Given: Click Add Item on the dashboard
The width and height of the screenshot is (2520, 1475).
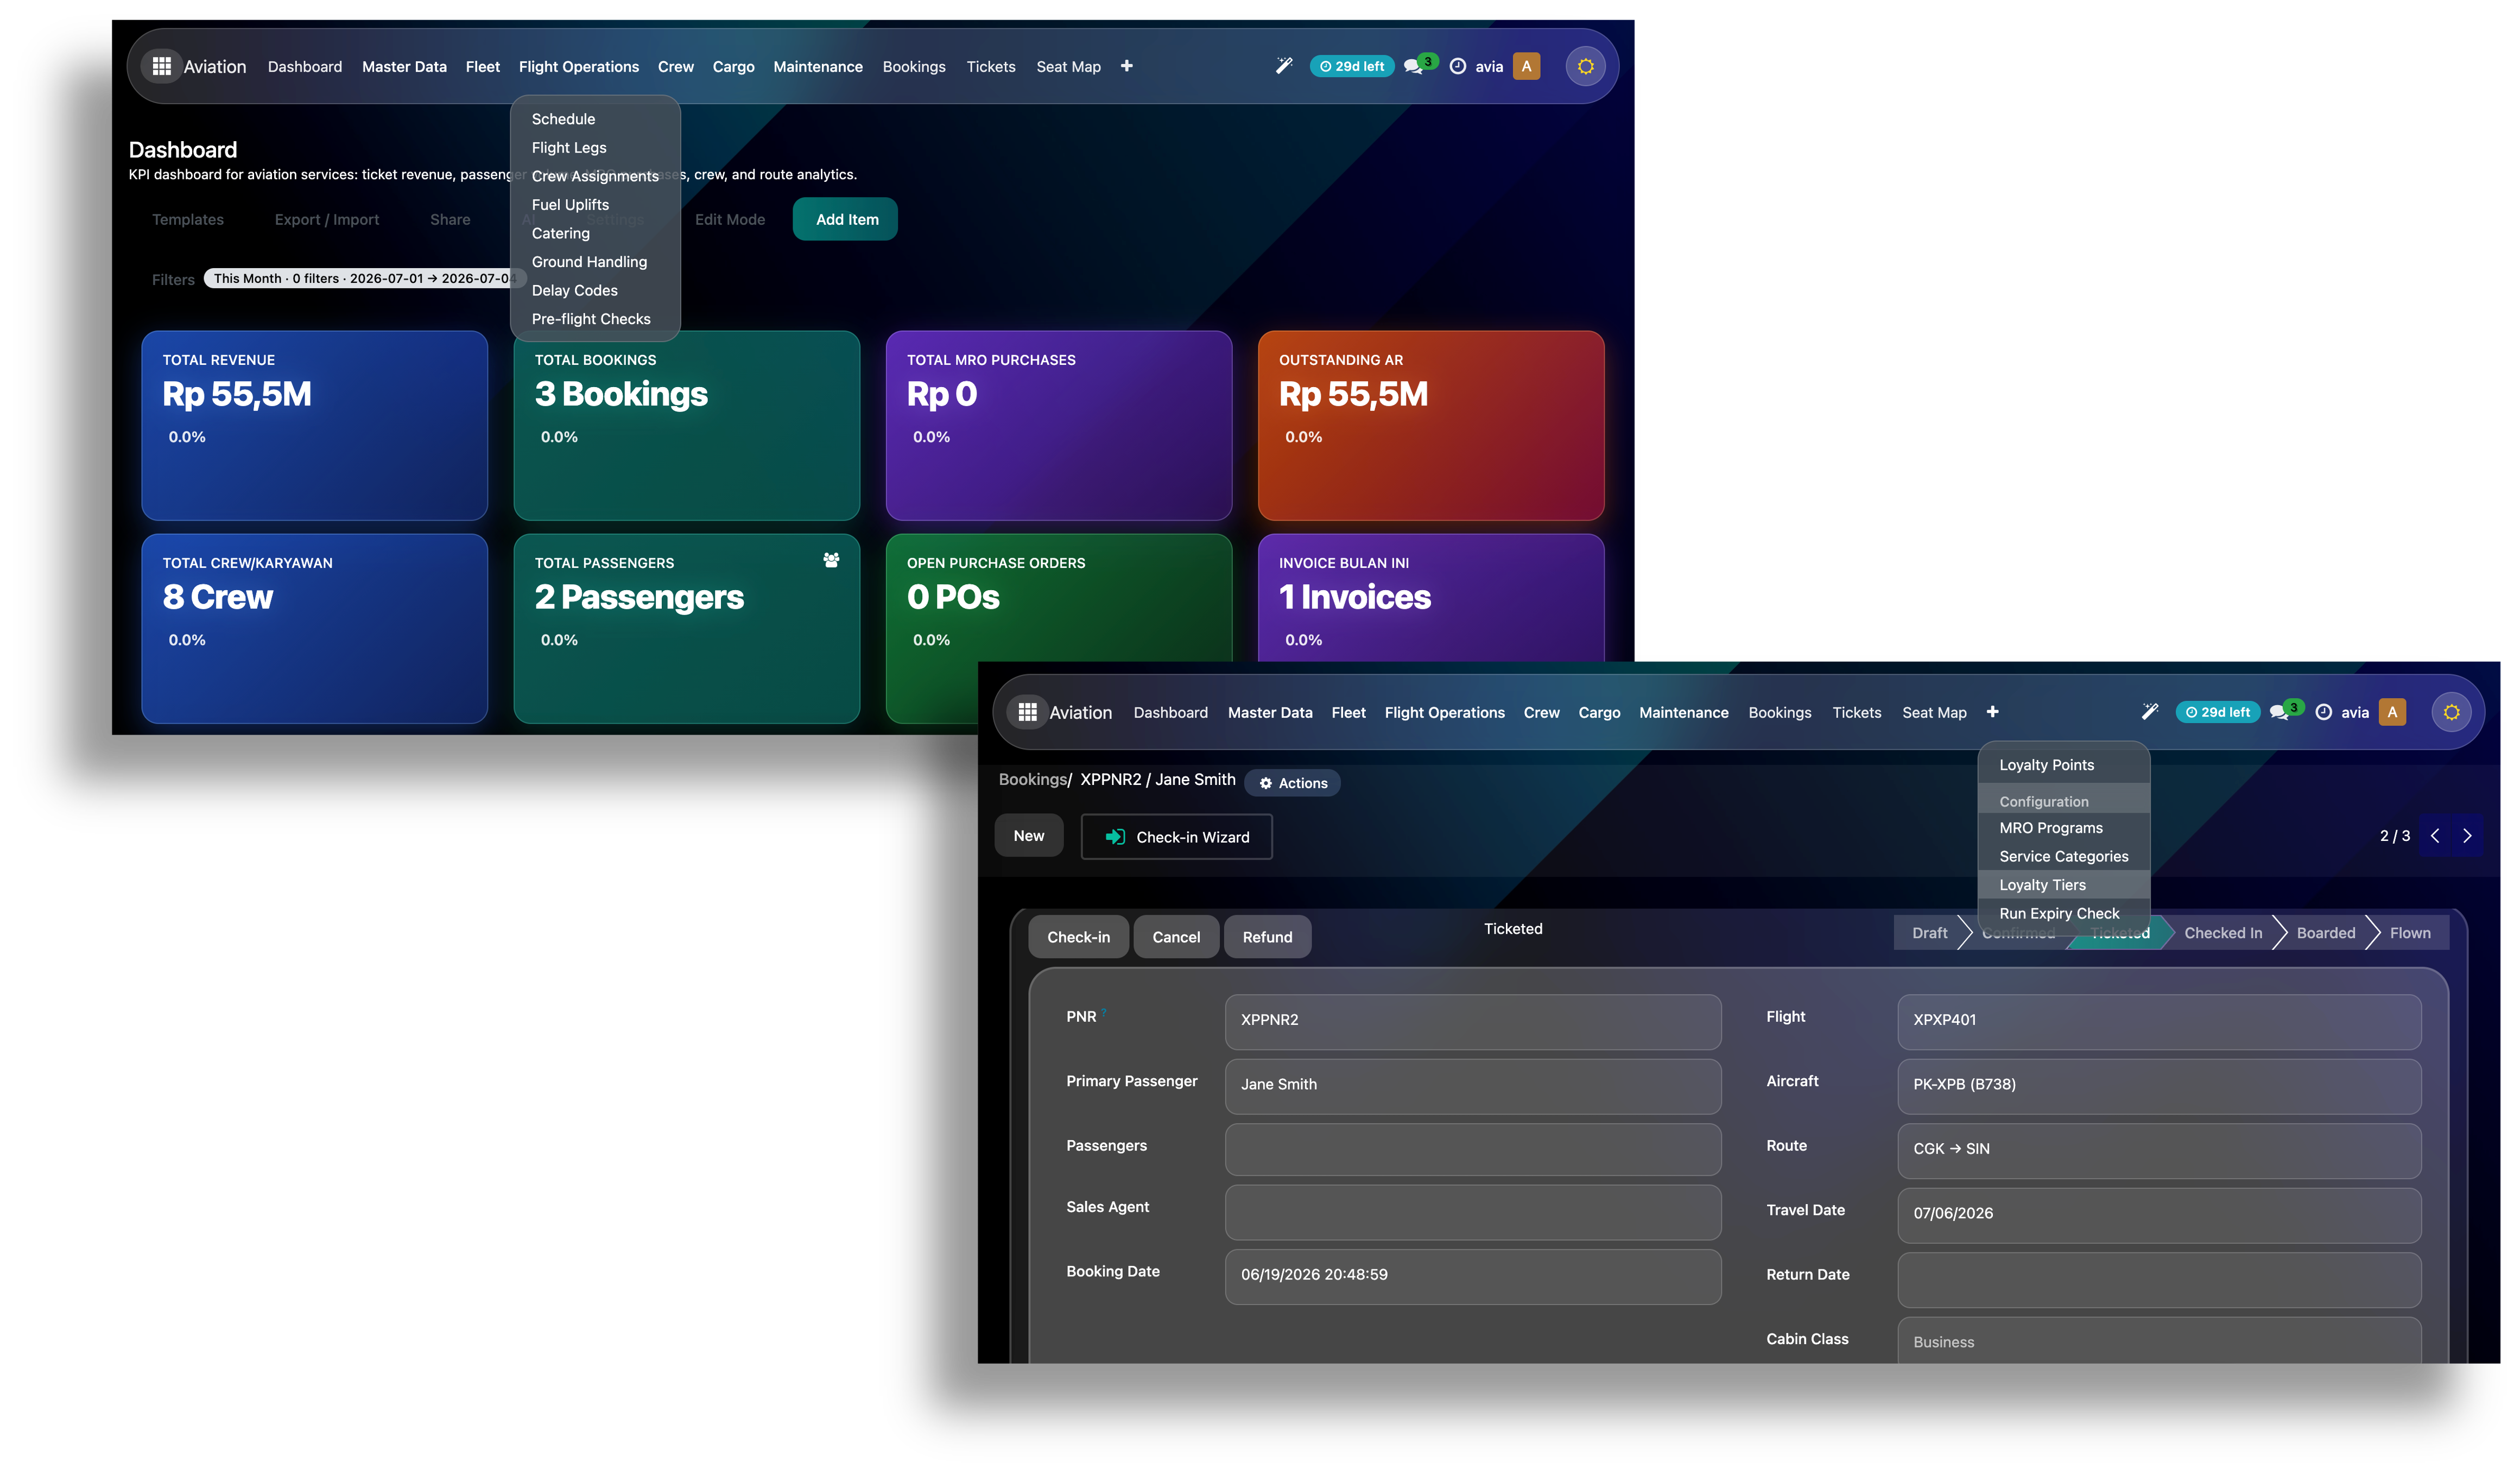Looking at the screenshot, I should pyautogui.click(x=846, y=220).
